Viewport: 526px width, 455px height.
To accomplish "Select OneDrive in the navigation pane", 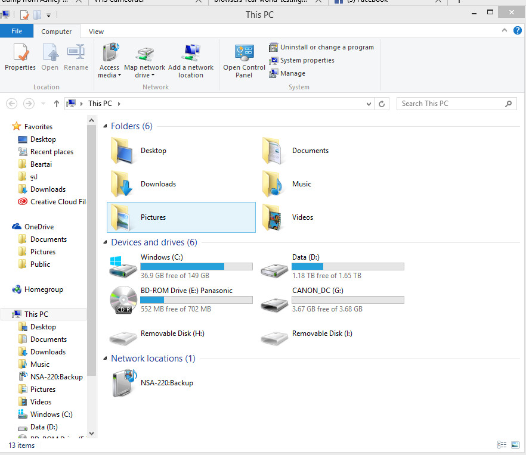I will click(39, 226).
